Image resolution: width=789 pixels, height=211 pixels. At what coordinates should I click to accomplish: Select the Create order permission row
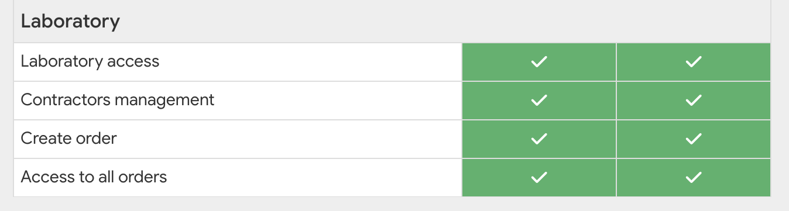click(x=392, y=139)
